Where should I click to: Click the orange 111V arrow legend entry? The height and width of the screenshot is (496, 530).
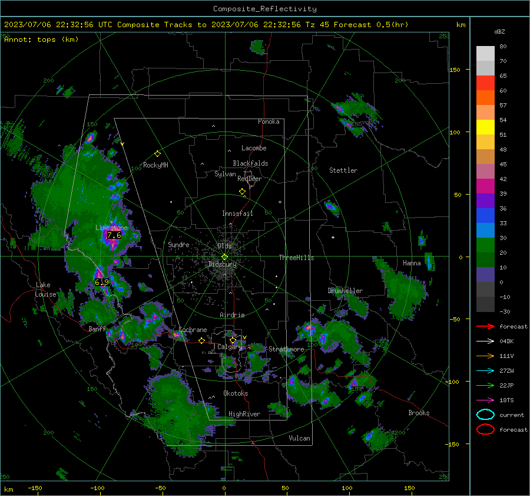[485, 356]
